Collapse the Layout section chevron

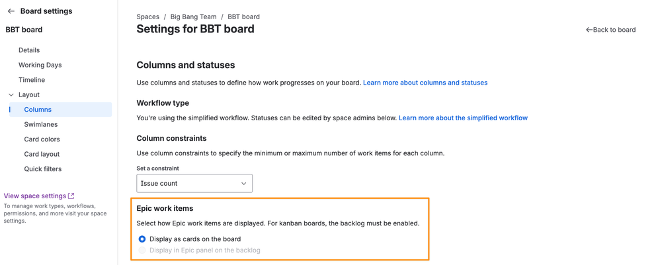[x=11, y=95]
